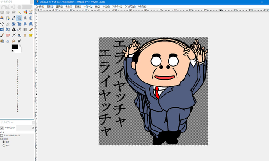This screenshot has height=161, width=269.
Task: Select the Zoom magnifier tool
Action: pos(19,18)
